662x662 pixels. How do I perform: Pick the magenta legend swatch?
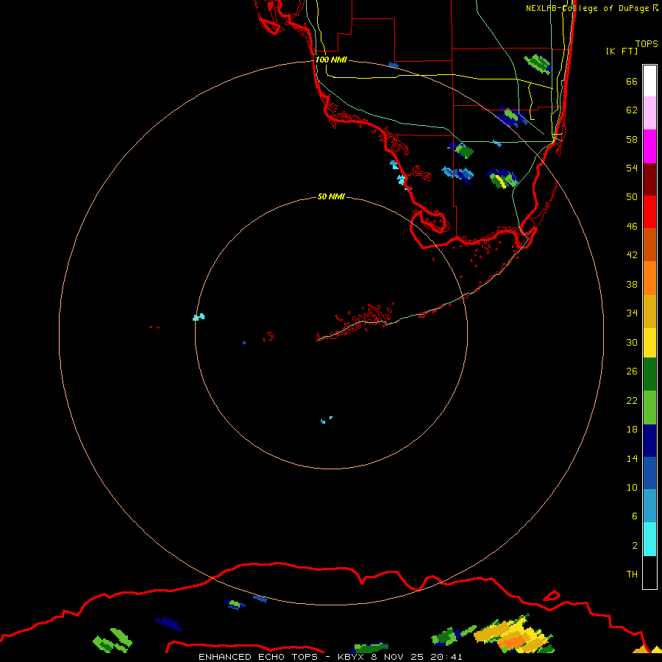[x=649, y=146]
